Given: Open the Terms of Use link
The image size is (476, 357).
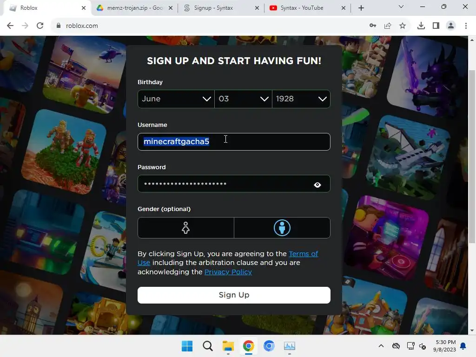Looking at the screenshot, I should point(303,254).
